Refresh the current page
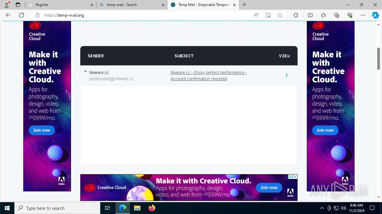Viewport: 382px width, 214px height. pyautogui.click(x=21, y=15)
